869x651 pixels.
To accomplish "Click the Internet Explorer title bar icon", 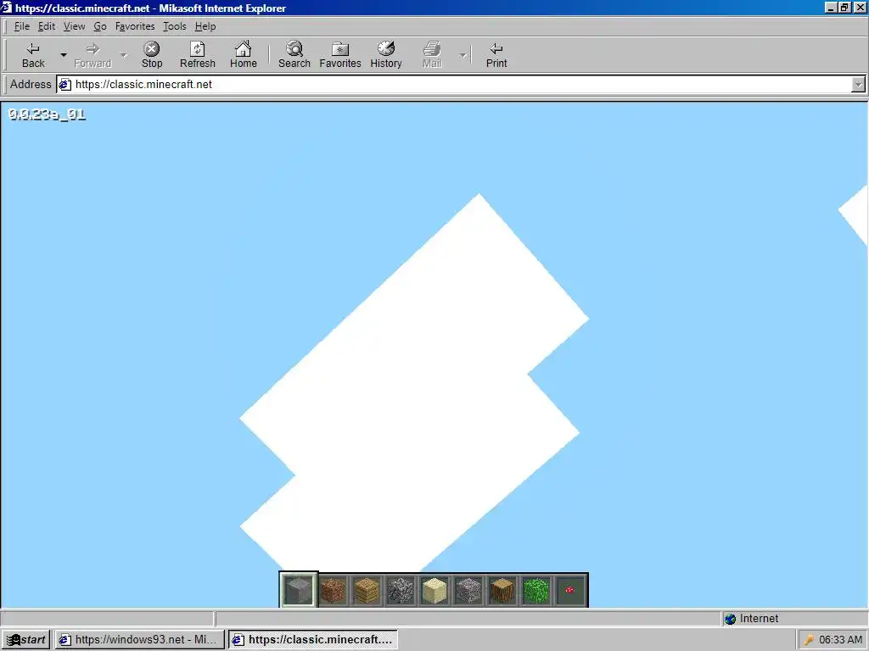I will click(7, 8).
